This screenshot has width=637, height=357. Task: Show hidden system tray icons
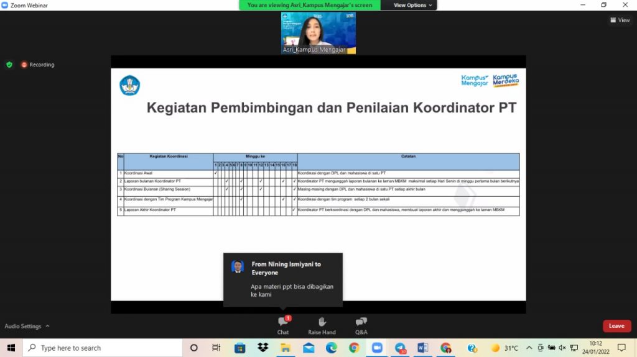[529, 348]
